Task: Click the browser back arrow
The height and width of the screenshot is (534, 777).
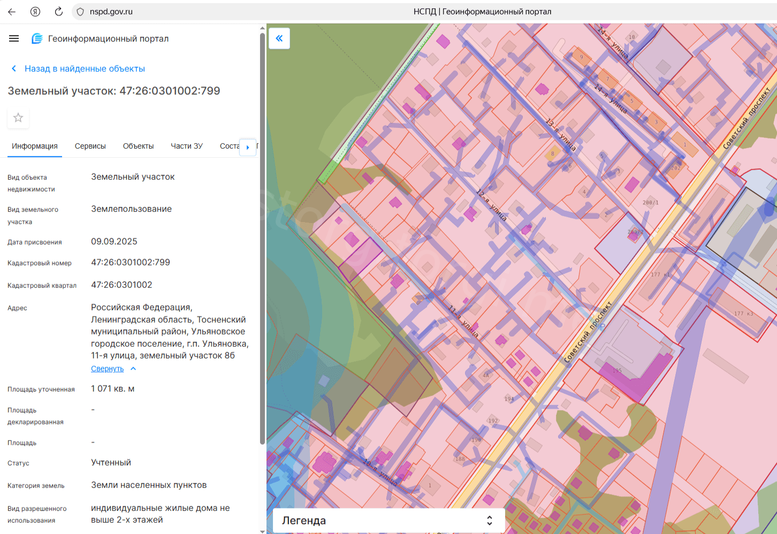Action: click(x=12, y=11)
